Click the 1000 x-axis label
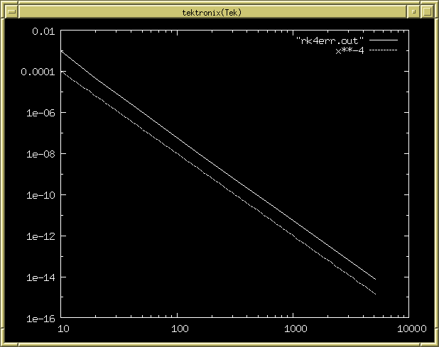 pyautogui.click(x=296, y=329)
